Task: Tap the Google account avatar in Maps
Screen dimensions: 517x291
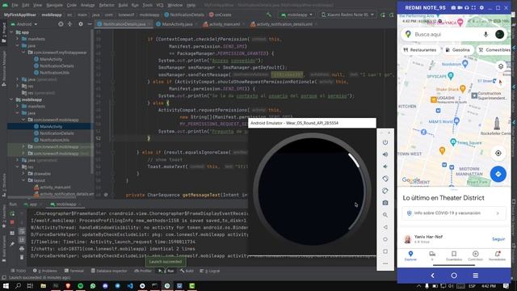Action: [499, 34]
